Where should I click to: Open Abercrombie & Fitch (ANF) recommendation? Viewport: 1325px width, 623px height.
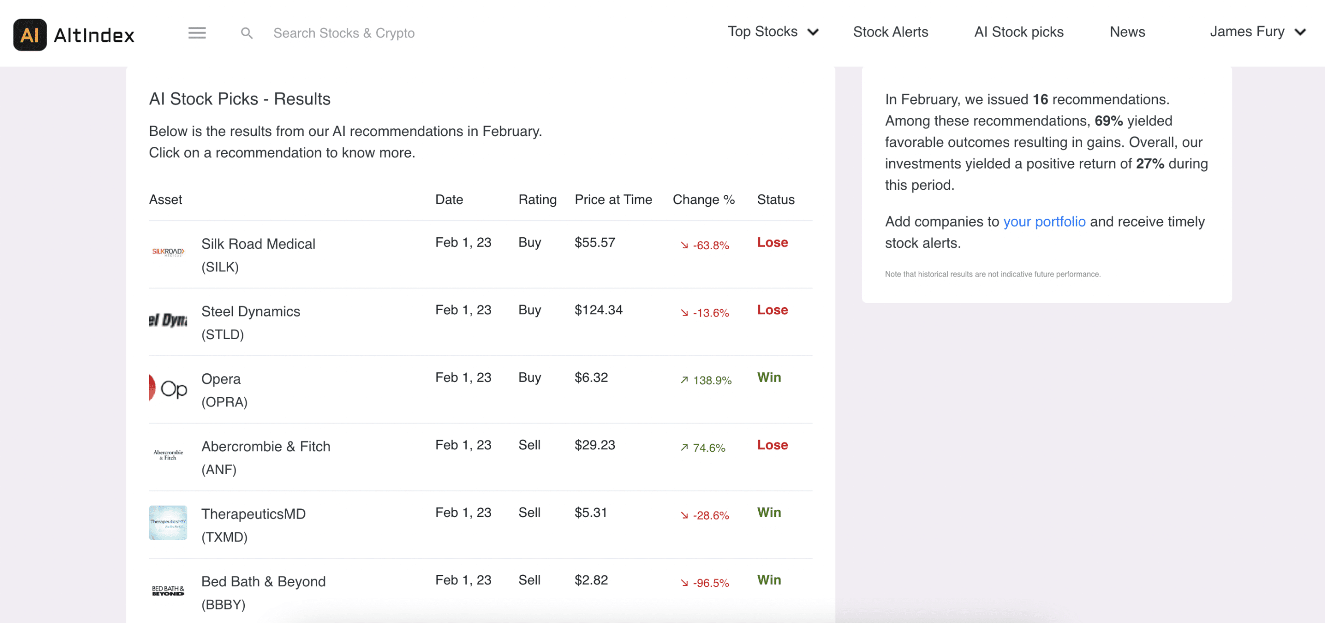pyautogui.click(x=480, y=458)
